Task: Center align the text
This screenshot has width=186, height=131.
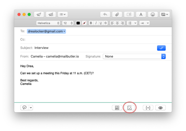Action: [117, 23]
